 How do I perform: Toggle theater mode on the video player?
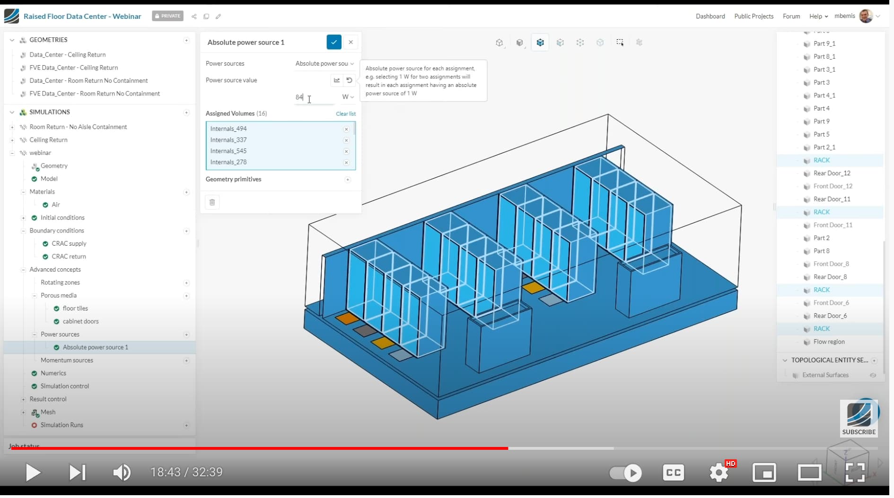point(810,472)
